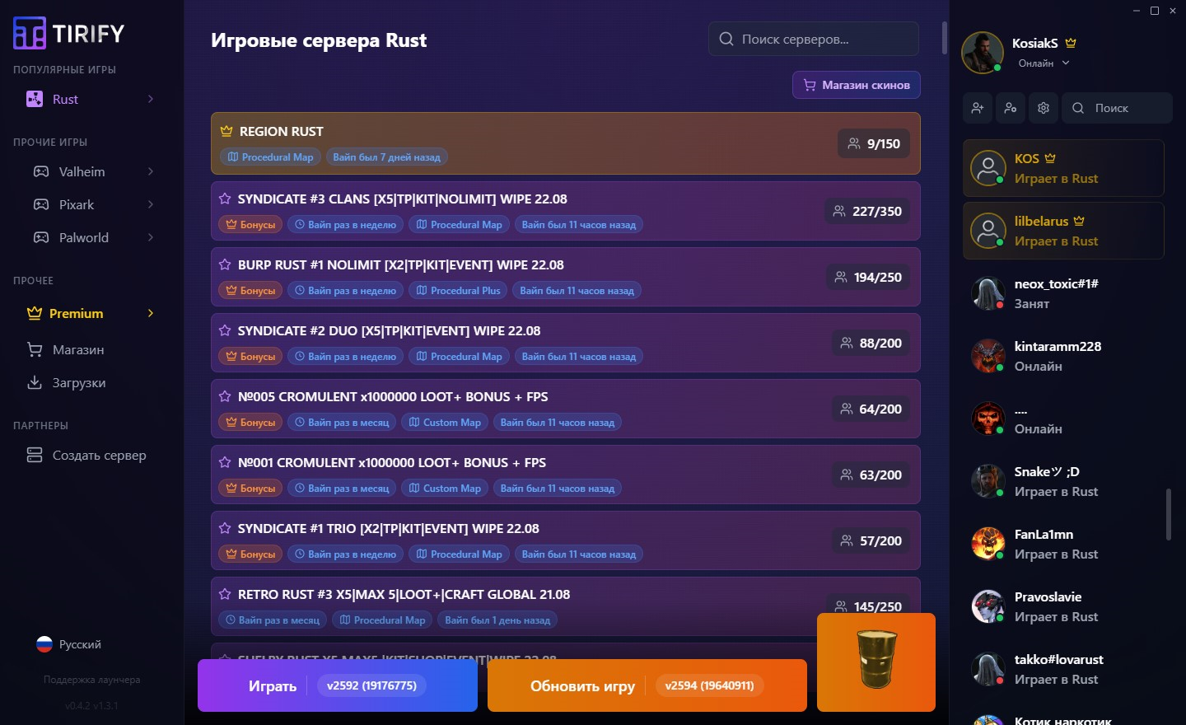Open Pixark game section
Viewport: 1186px width, 725px height.
pos(77,204)
